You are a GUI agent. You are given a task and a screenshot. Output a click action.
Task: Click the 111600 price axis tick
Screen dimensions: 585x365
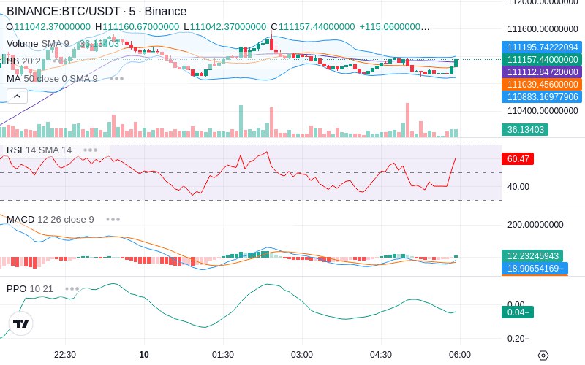[x=543, y=29]
